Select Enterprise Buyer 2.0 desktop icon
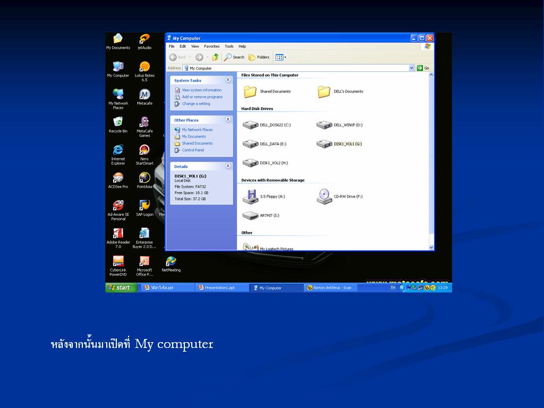Screen dimensions: 544x408 tap(144, 238)
